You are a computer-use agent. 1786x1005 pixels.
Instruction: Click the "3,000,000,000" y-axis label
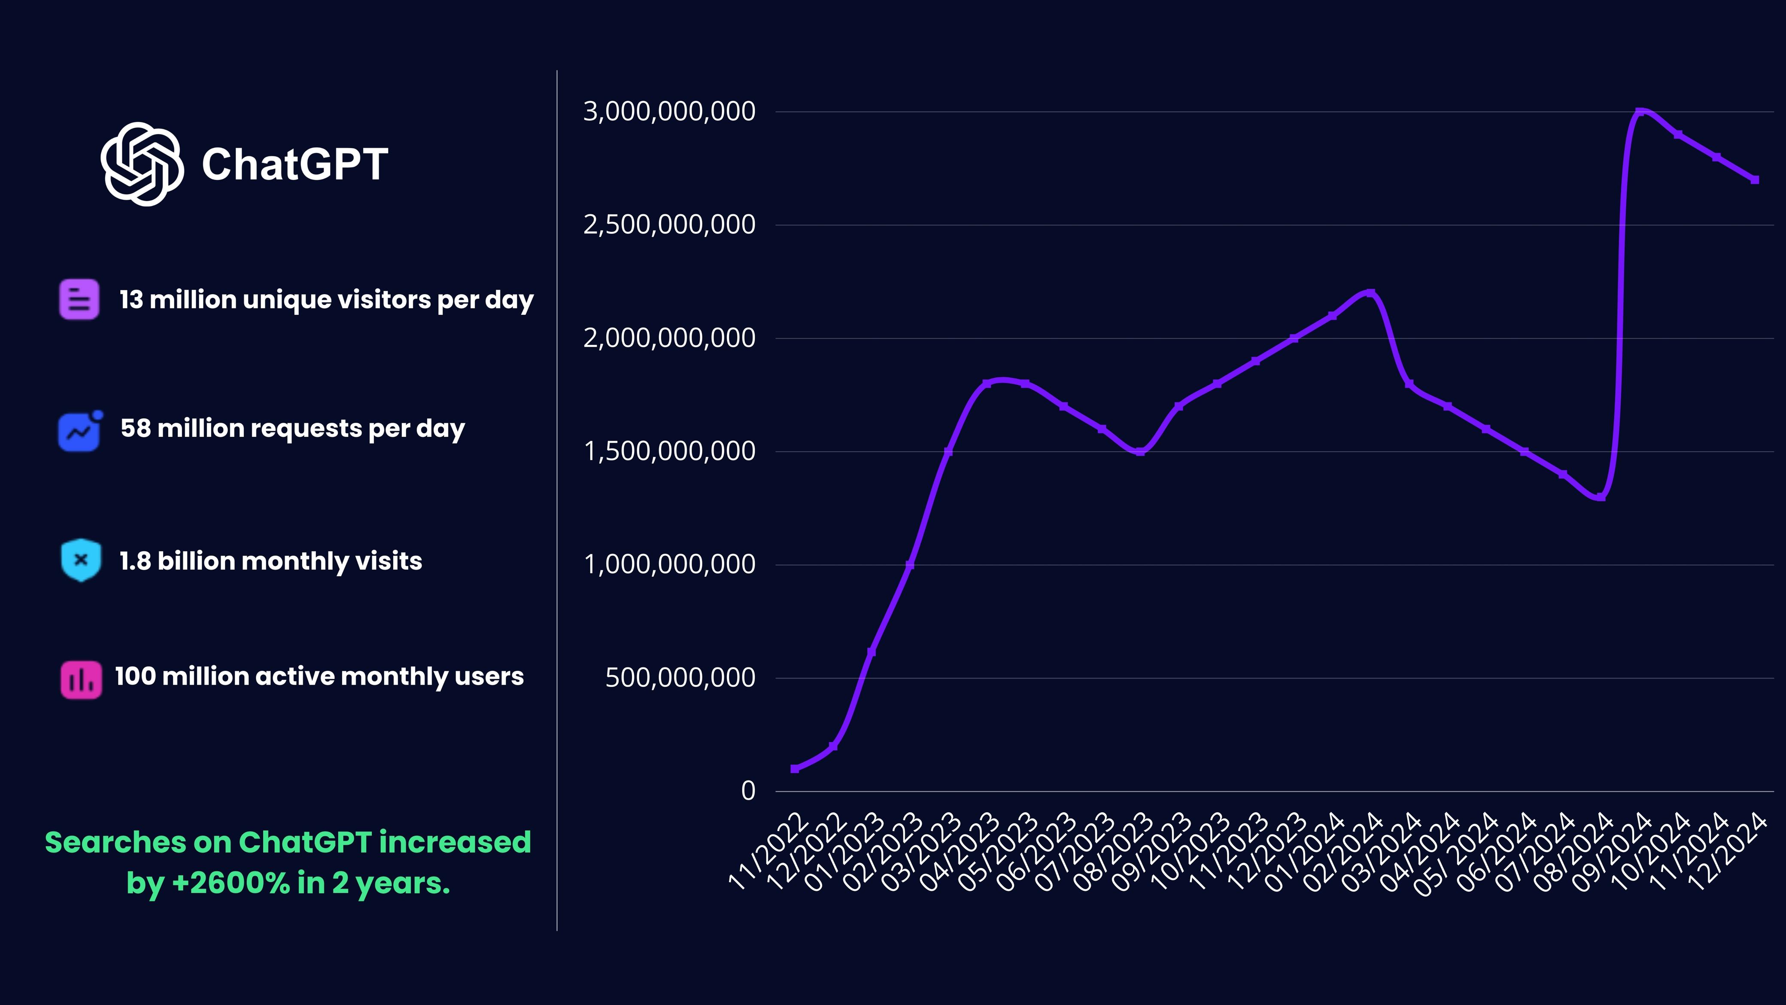click(x=669, y=112)
